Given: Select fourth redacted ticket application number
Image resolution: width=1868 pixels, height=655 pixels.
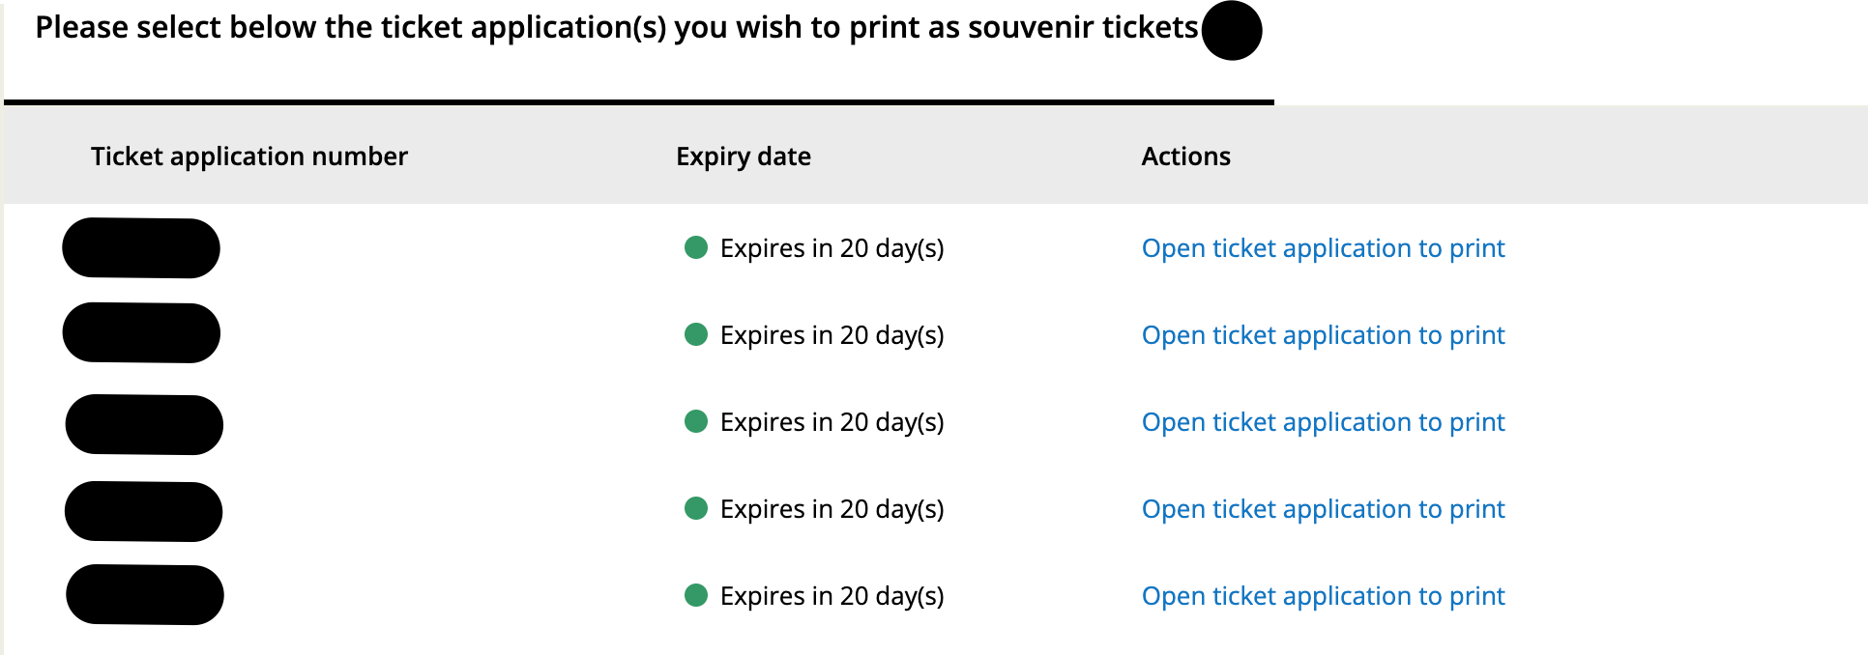Looking at the screenshot, I should [143, 512].
